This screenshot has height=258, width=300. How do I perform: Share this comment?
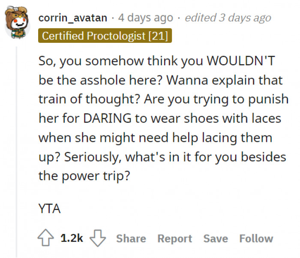pyautogui.click(x=131, y=238)
